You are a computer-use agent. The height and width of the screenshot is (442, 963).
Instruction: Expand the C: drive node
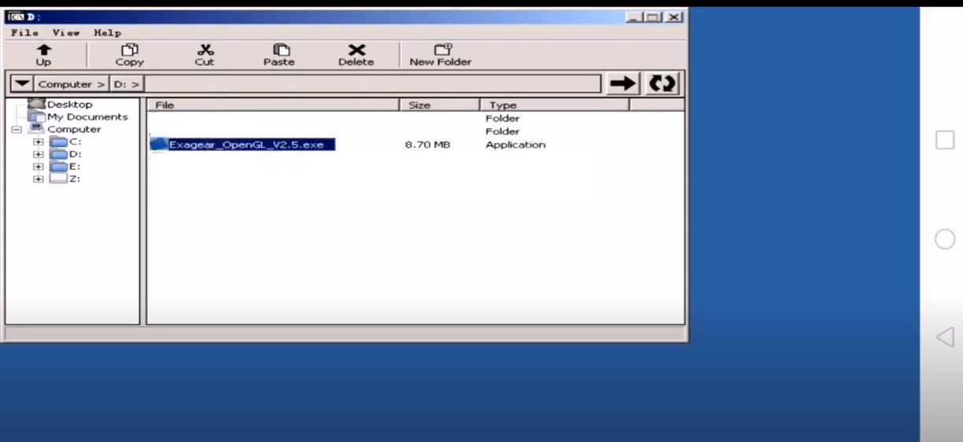pyautogui.click(x=38, y=142)
